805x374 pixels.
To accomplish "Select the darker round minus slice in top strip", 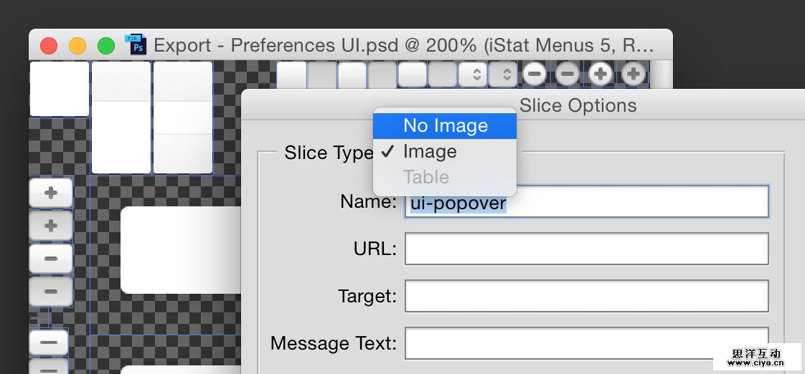I will click(568, 73).
